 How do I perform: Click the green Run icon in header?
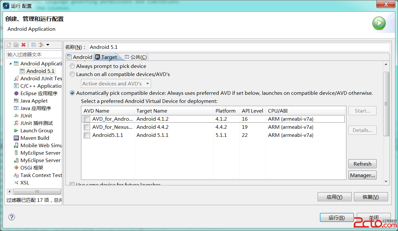coord(379,23)
